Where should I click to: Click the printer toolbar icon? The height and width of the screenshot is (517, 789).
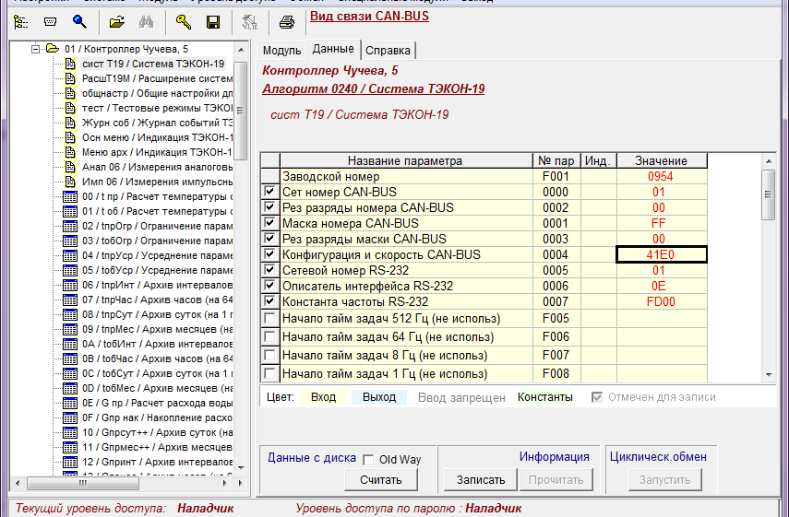point(287,22)
